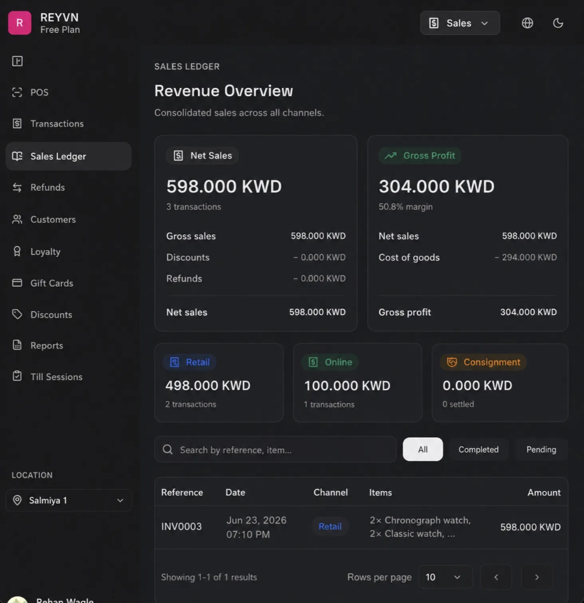Click the location pin icon
The width and height of the screenshot is (584, 603).
(17, 500)
